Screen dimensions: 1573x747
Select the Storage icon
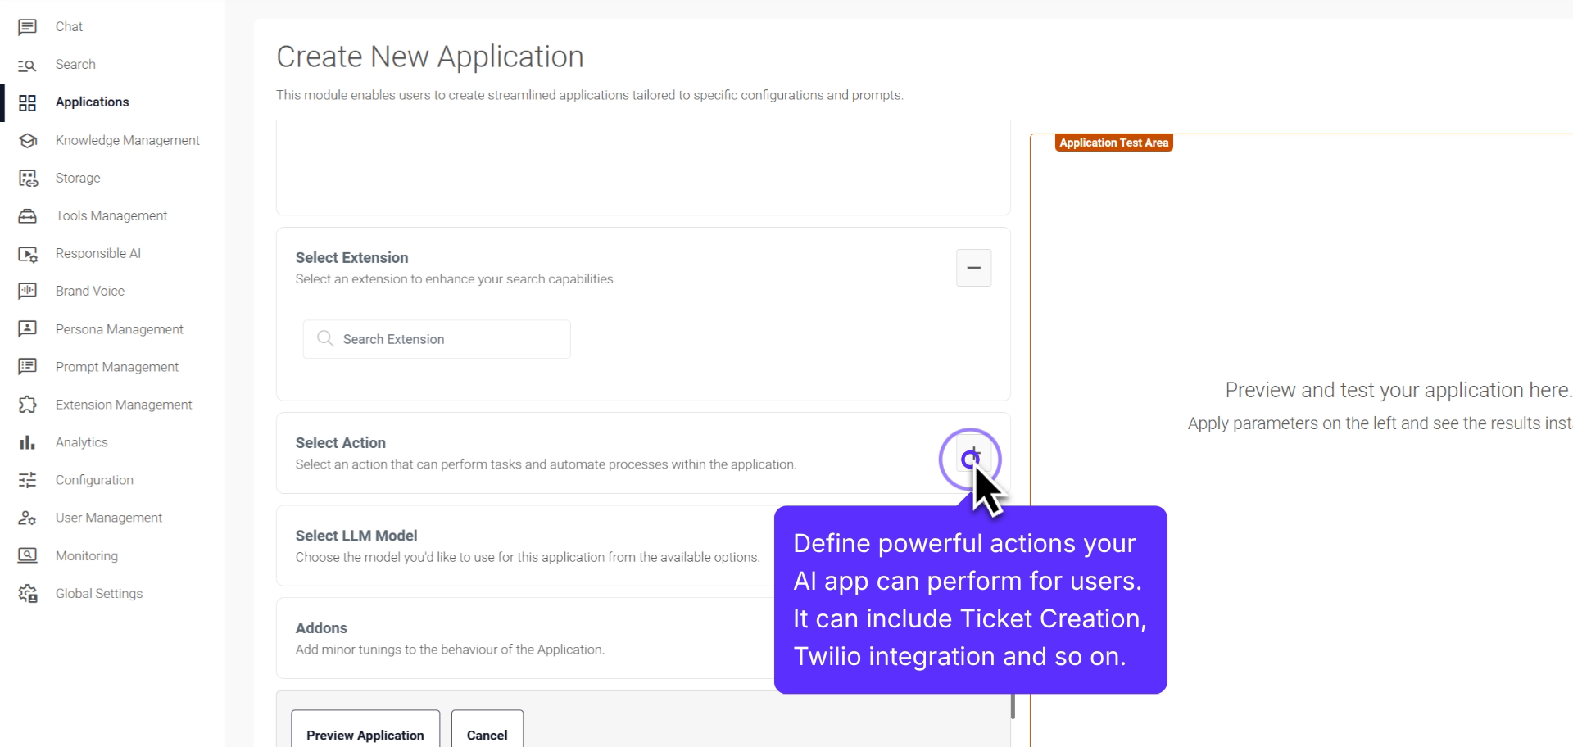(x=28, y=178)
